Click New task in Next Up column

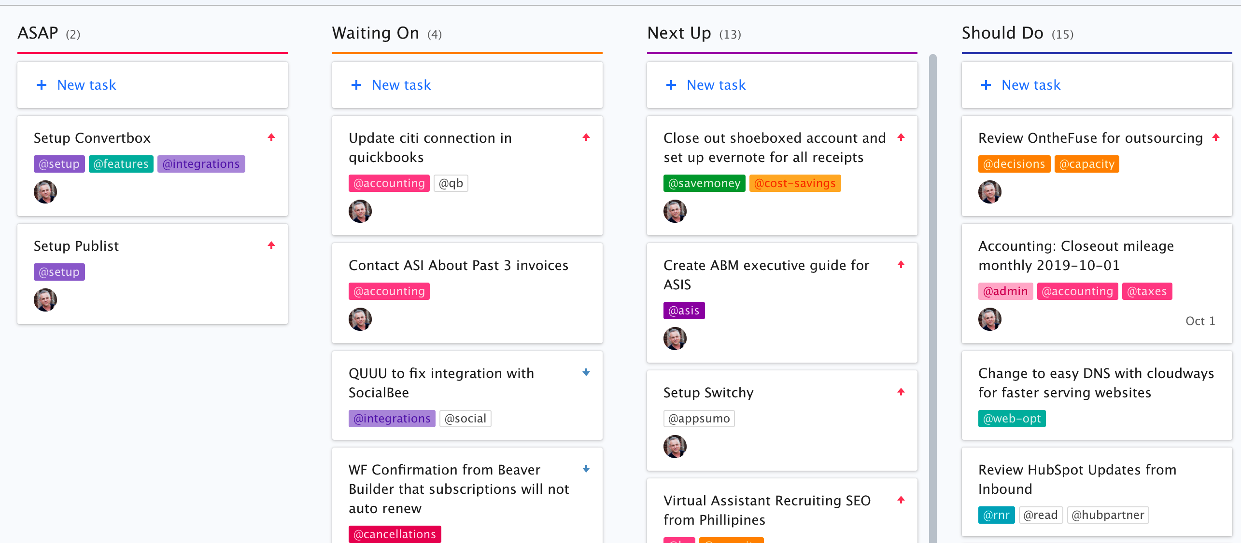(x=716, y=85)
